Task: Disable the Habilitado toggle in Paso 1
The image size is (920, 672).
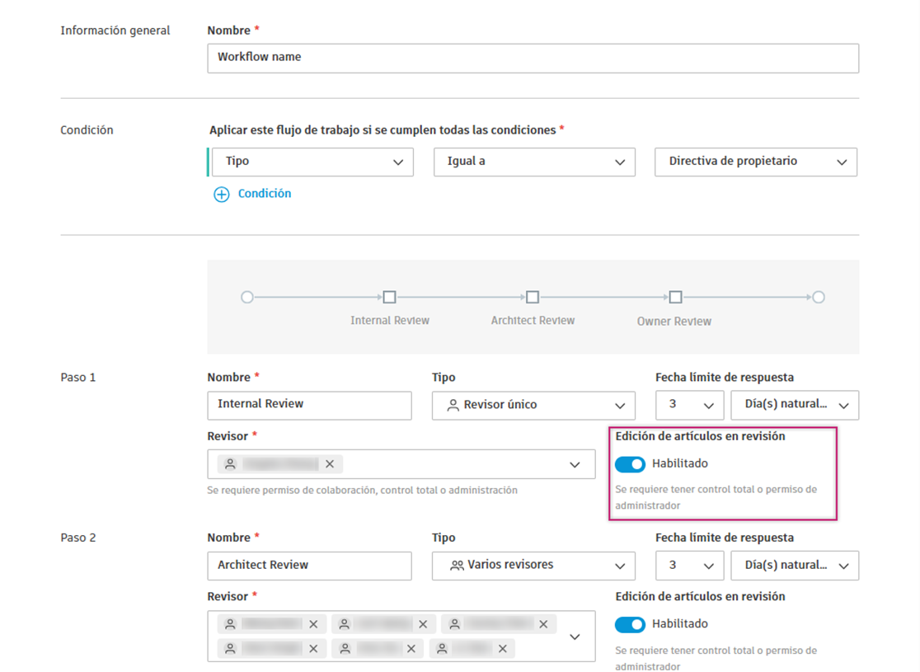Action: (x=630, y=463)
